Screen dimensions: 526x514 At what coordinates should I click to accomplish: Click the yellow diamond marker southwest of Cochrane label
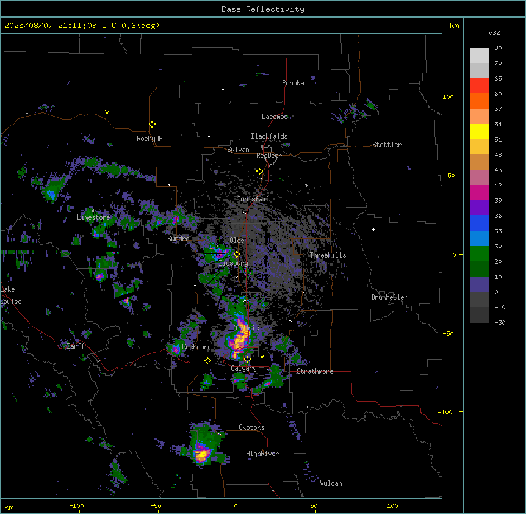pyautogui.click(x=207, y=360)
